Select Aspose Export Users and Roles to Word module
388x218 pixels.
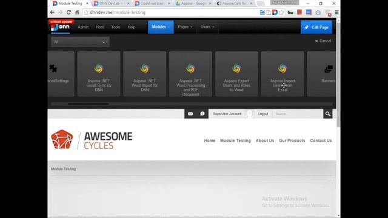(x=236, y=74)
